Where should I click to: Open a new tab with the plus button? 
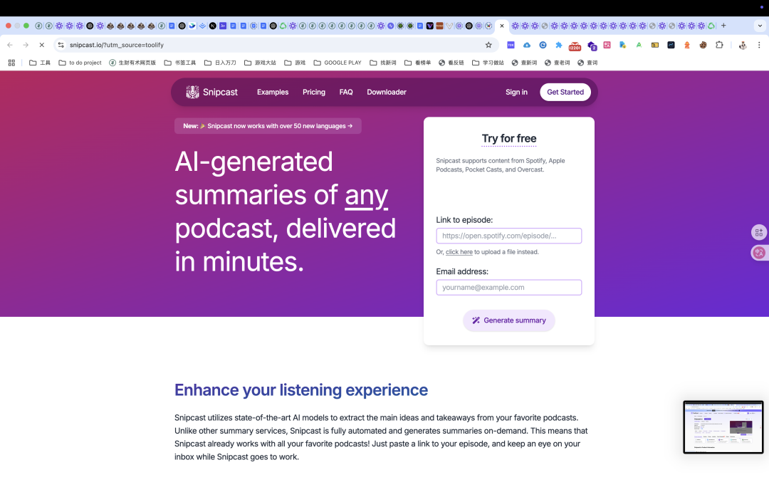coord(723,26)
